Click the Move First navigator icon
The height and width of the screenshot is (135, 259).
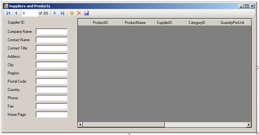pos(8,13)
